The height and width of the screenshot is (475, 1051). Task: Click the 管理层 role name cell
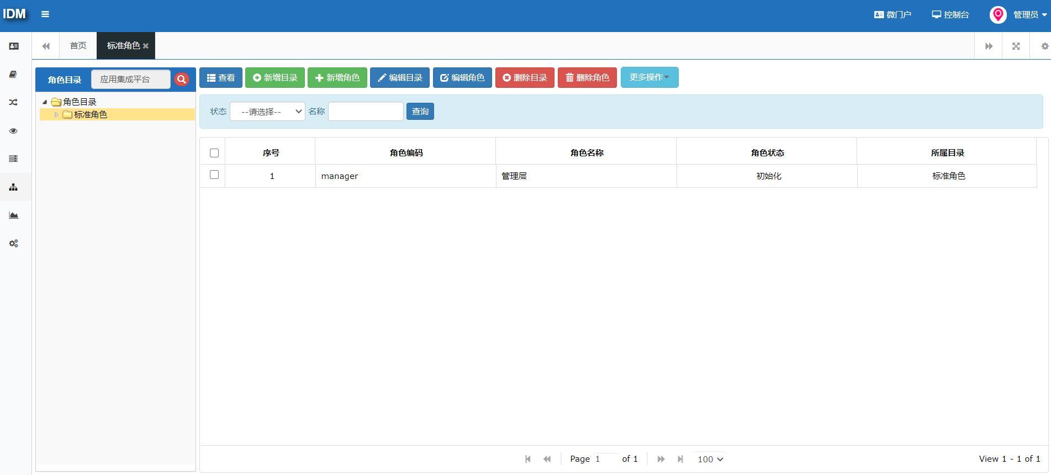(587, 176)
